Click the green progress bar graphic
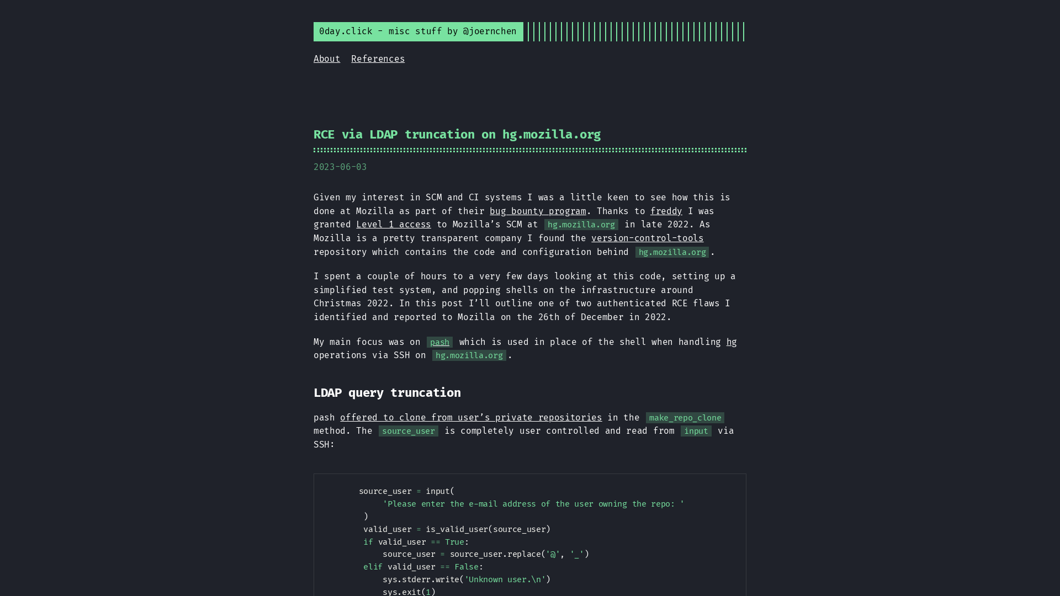Image resolution: width=1060 pixels, height=596 pixels. [x=635, y=31]
